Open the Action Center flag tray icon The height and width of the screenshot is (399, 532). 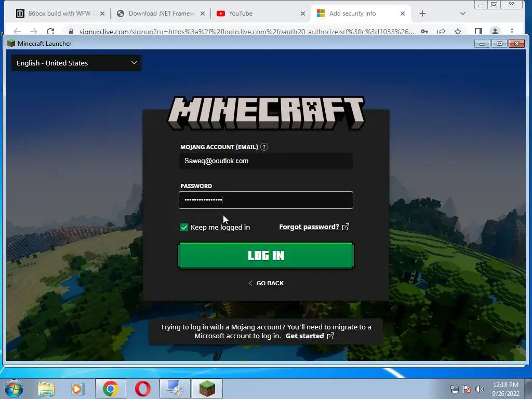(467, 389)
